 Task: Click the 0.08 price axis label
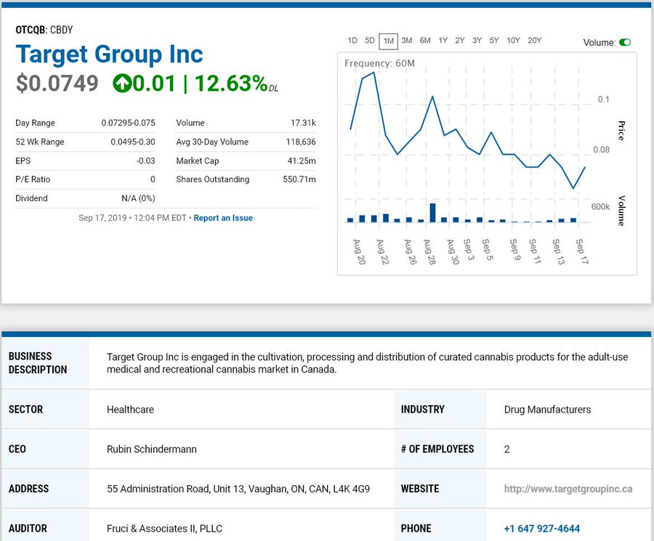pos(601,150)
